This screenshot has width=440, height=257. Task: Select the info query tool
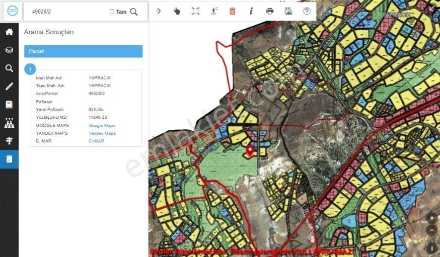(x=251, y=11)
